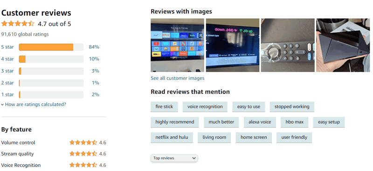Filter reviews mentioning hbo max
Screen dimensions: 373x171
295,122
